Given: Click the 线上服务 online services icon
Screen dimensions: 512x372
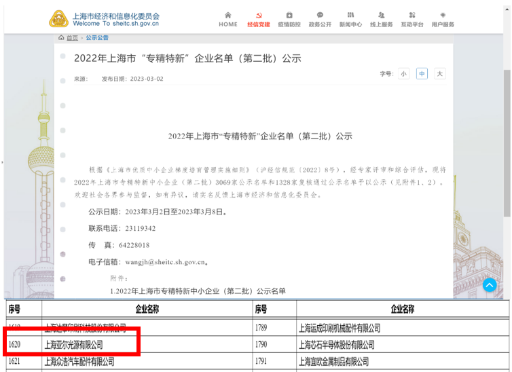Looking at the screenshot, I should tap(381, 16).
